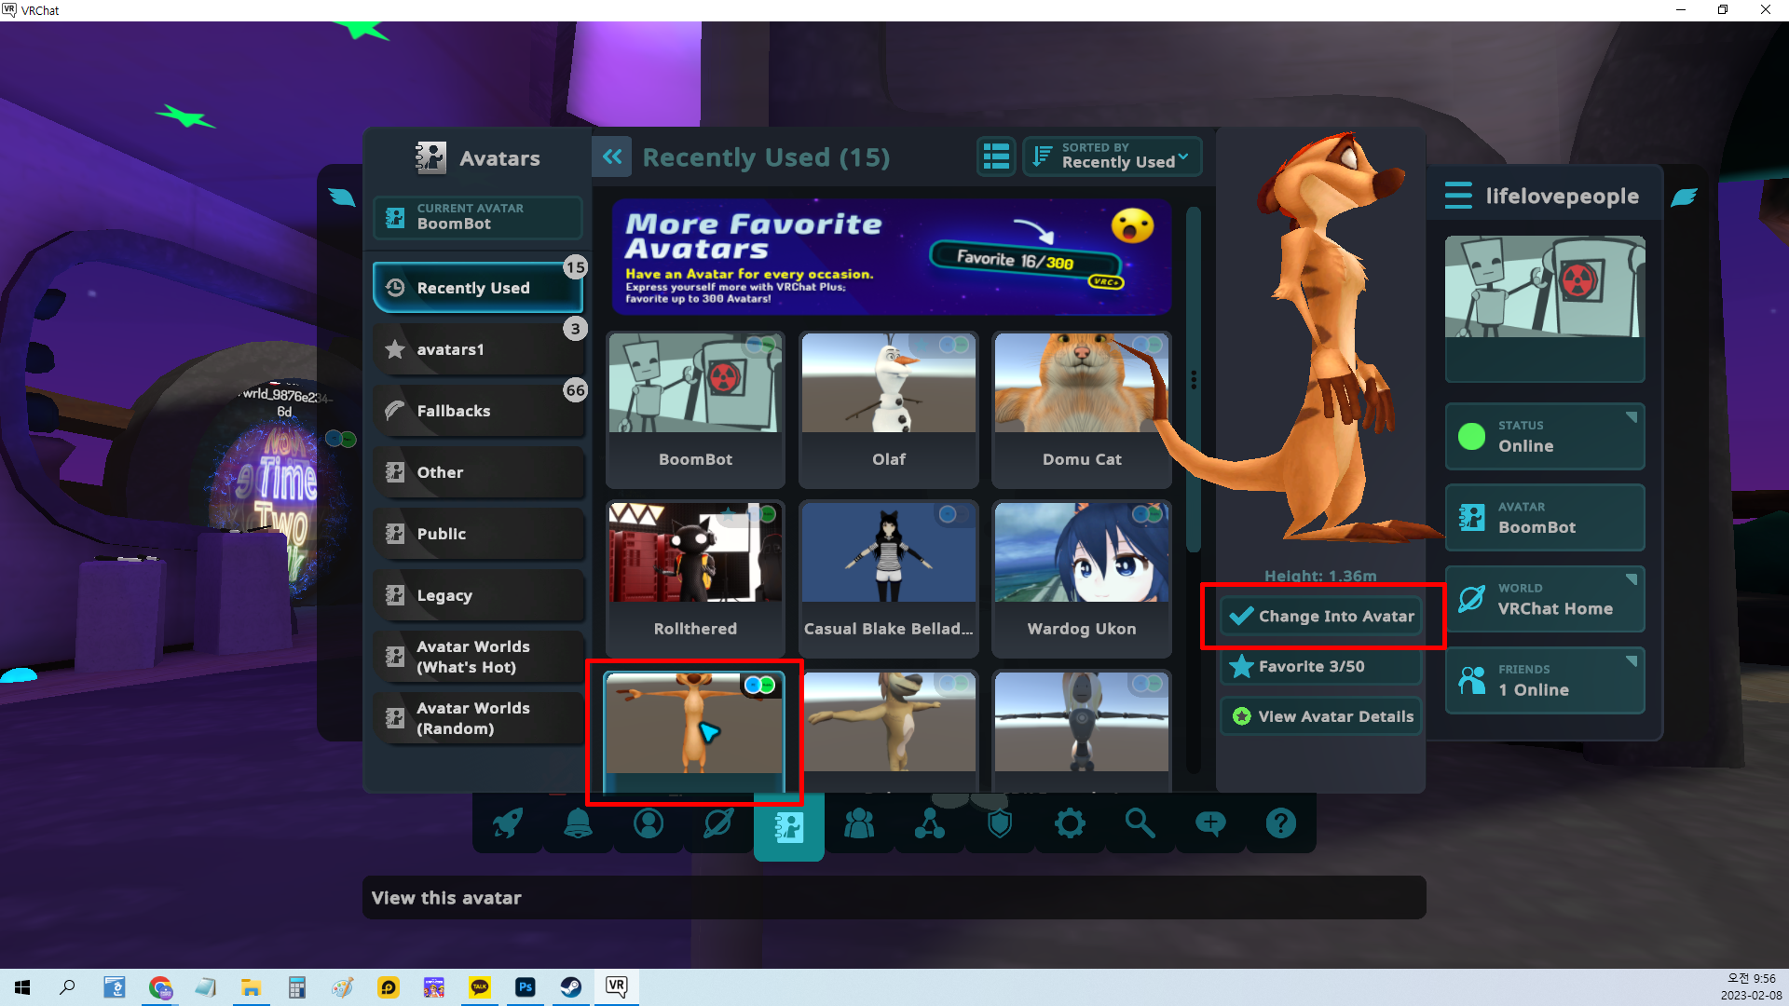Screen dimensions: 1789x1006
Task: Select the Other category
Action: coord(478,472)
